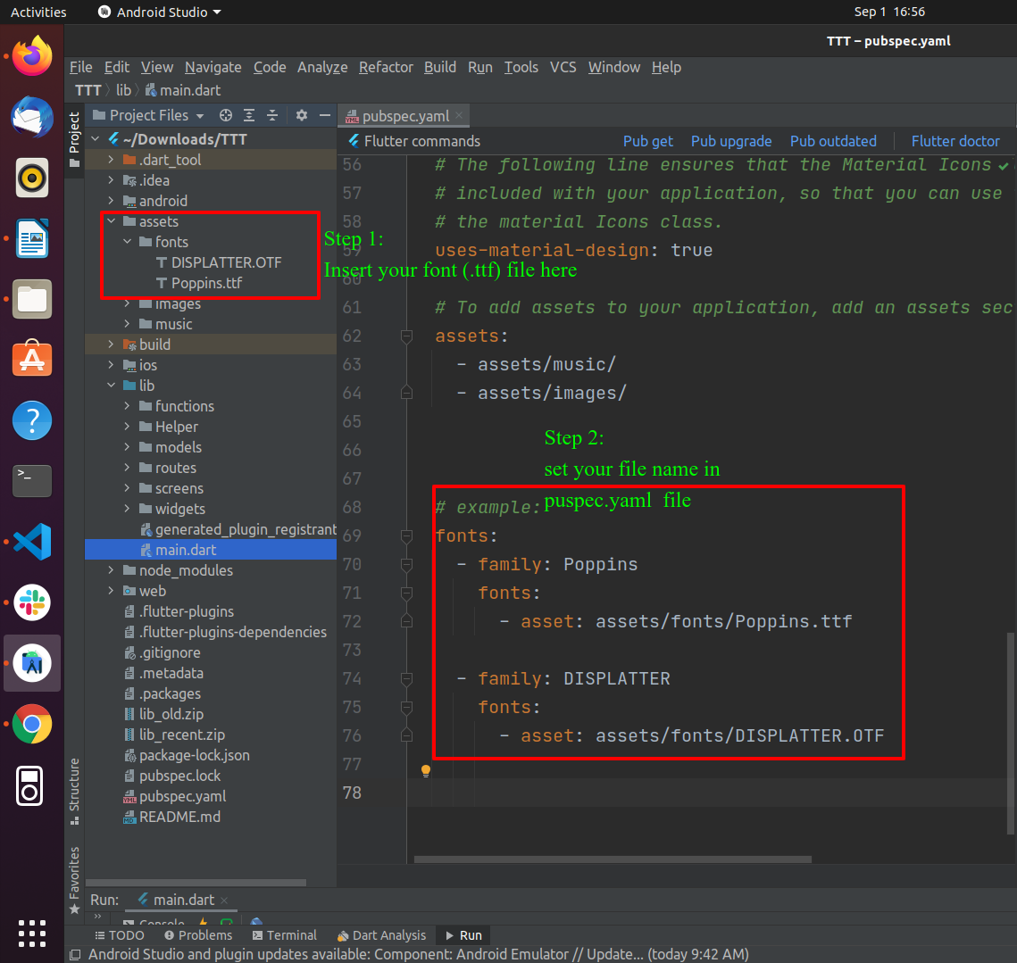Expand the build folder in tree
Viewport: 1017px width, 963px height.
tap(111, 345)
